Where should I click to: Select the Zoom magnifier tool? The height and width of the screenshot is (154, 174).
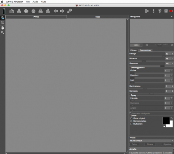point(3,33)
